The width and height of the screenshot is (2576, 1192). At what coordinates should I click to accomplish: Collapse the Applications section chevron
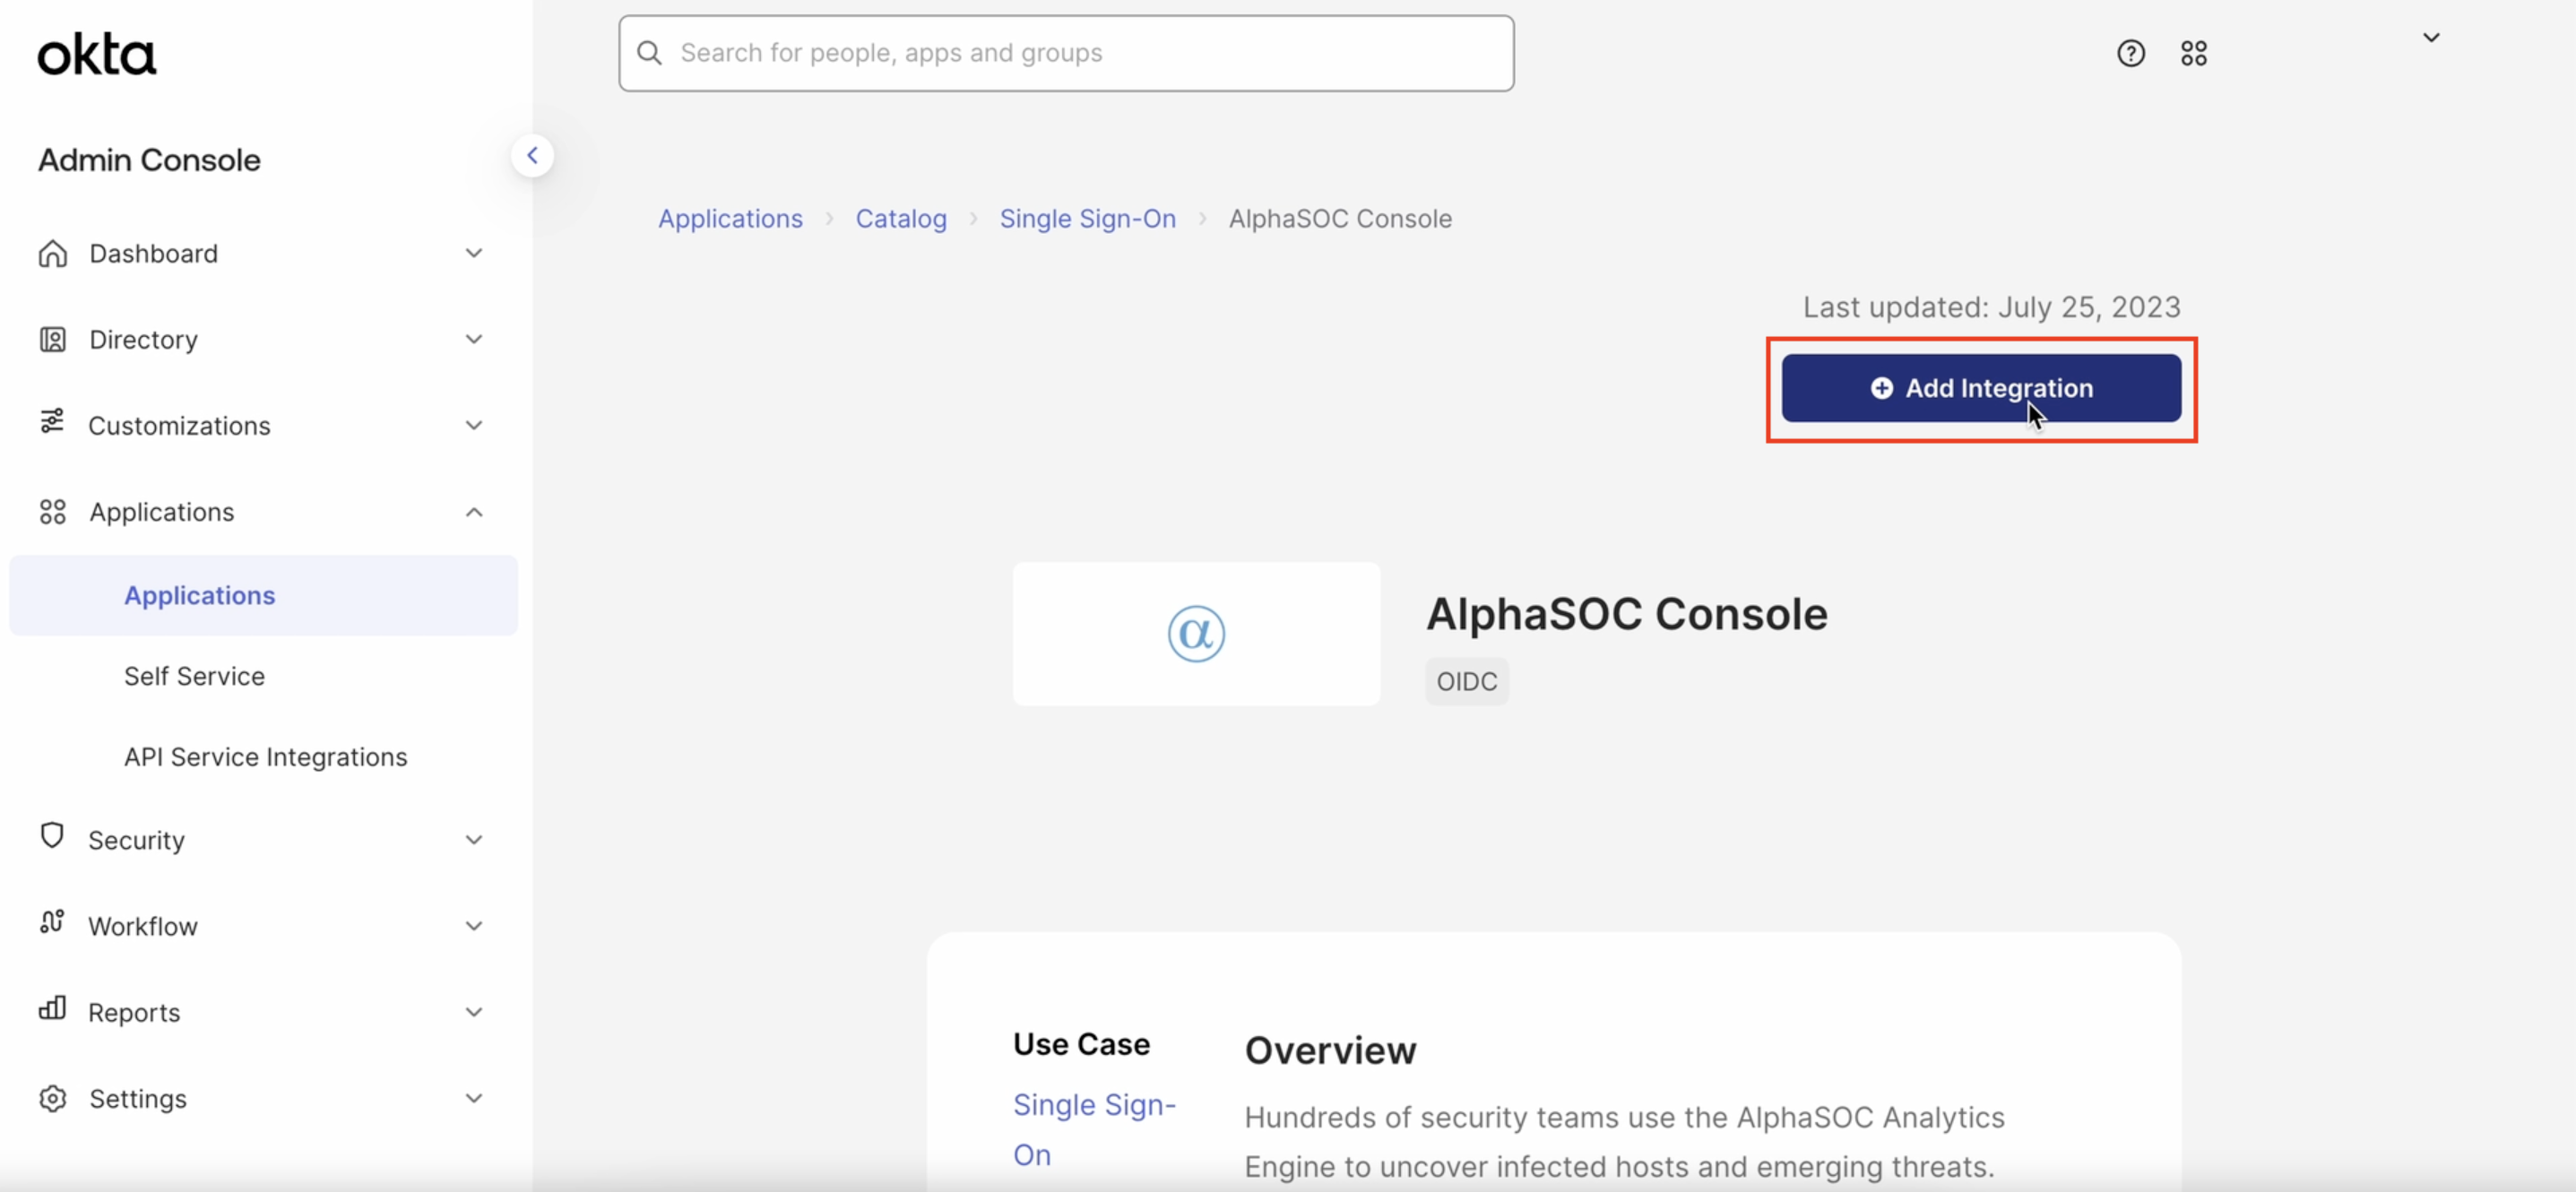click(474, 512)
